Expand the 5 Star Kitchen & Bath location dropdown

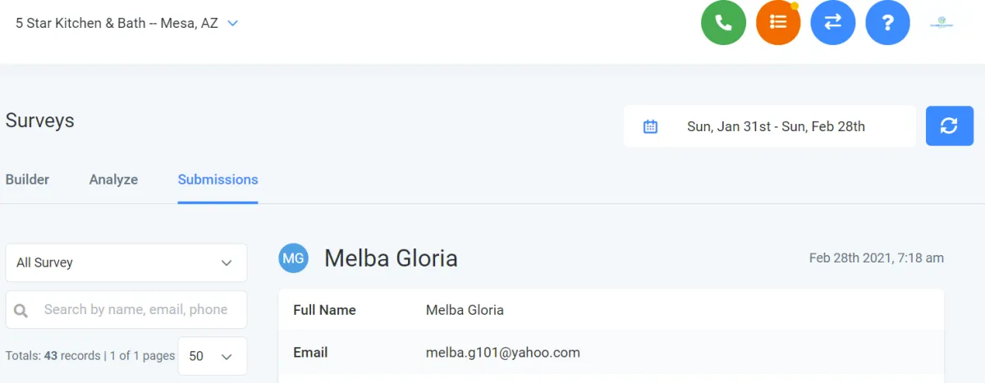tap(127, 23)
